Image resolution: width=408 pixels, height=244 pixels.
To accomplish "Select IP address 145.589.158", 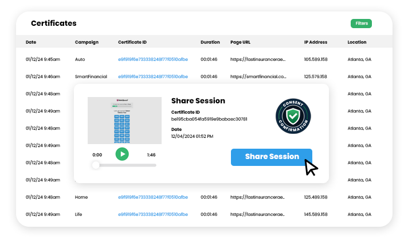I will pos(316,214).
